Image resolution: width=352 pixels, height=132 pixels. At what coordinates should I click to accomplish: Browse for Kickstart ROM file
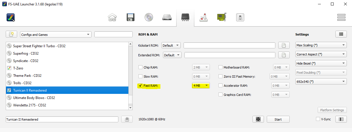click(x=284, y=45)
